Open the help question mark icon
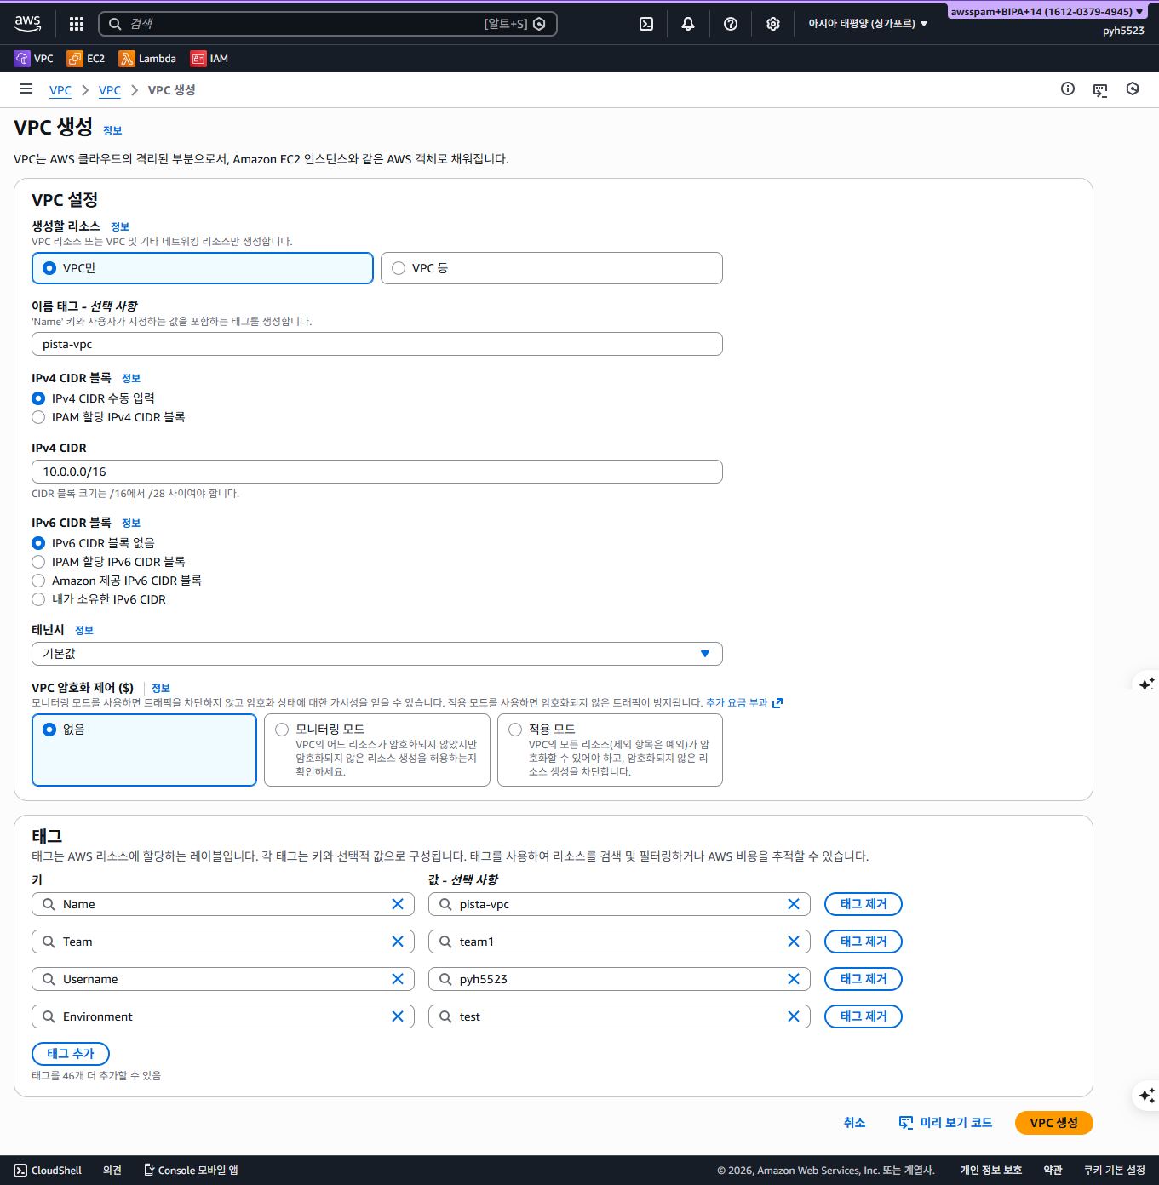The image size is (1159, 1185). click(x=731, y=24)
